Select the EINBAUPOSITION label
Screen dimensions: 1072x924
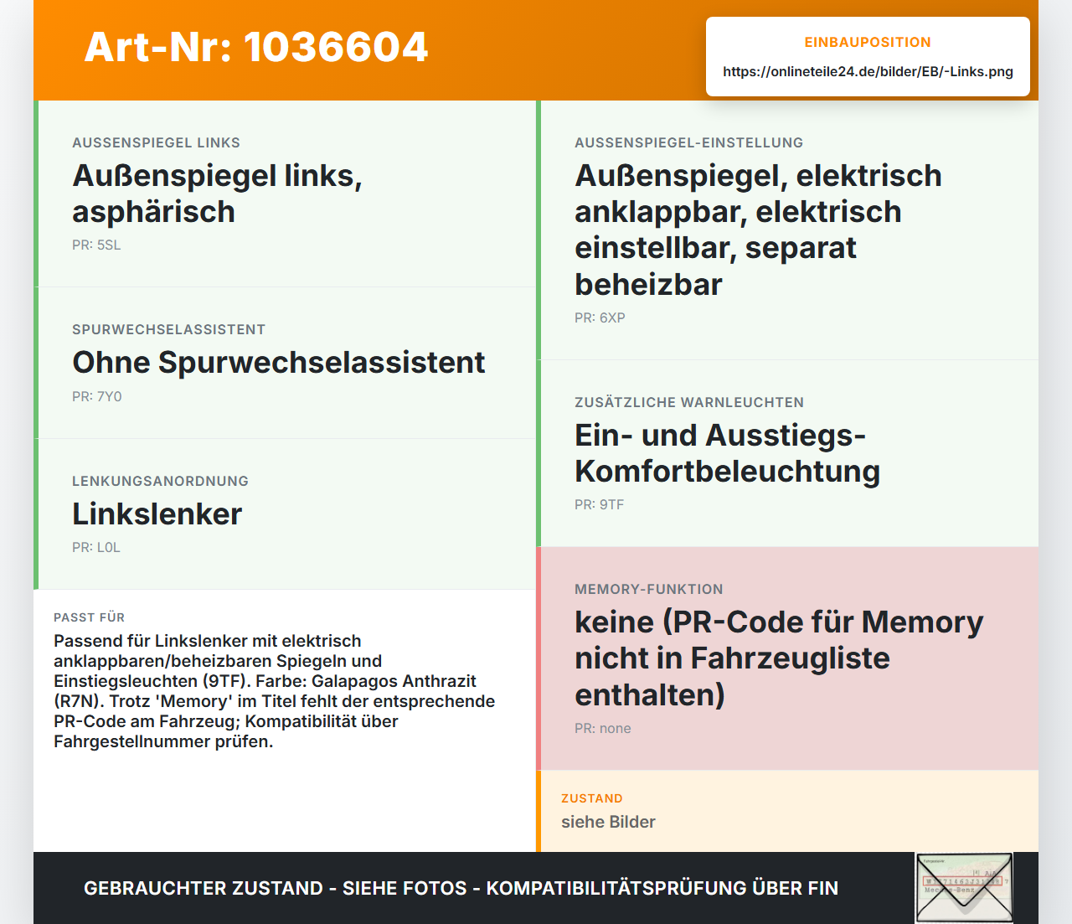coord(868,42)
